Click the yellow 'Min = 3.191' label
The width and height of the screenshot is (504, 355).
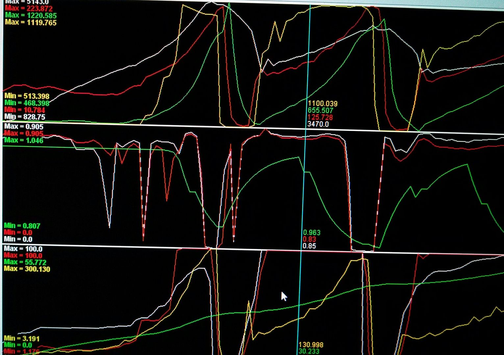click(22, 339)
